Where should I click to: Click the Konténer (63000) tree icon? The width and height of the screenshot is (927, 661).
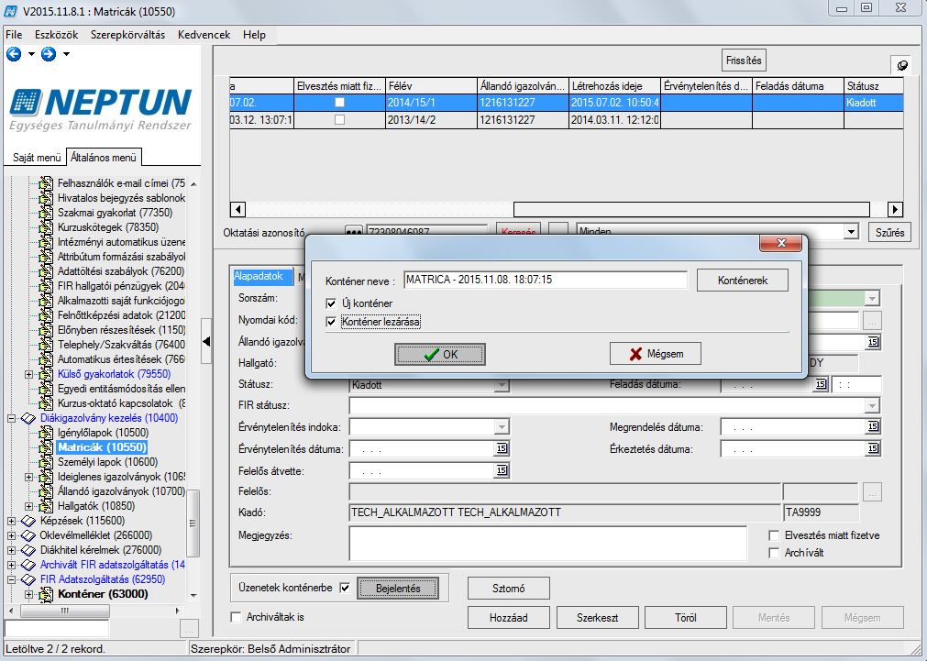pyautogui.click(x=46, y=594)
